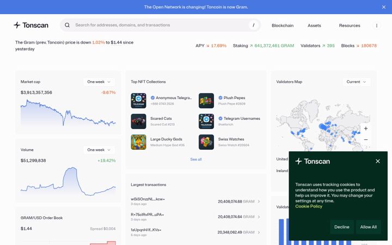Click the Plush Pepes collection name
392x245 pixels.
click(234, 98)
